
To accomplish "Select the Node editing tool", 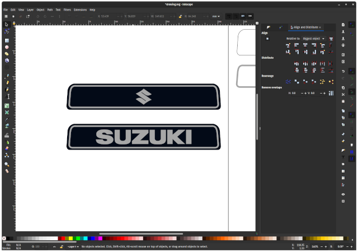I will click(7, 32).
